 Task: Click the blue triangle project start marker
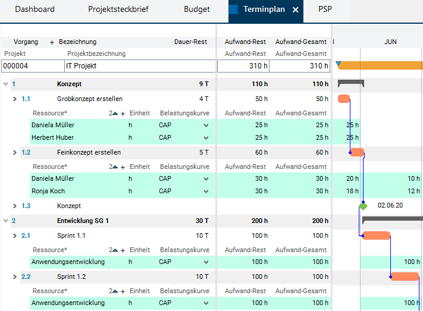pyautogui.click(x=339, y=64)
